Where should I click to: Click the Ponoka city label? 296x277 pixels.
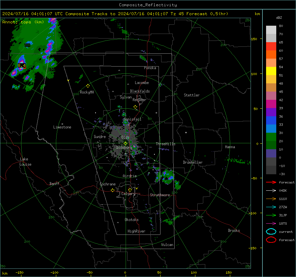click(150, 68)
